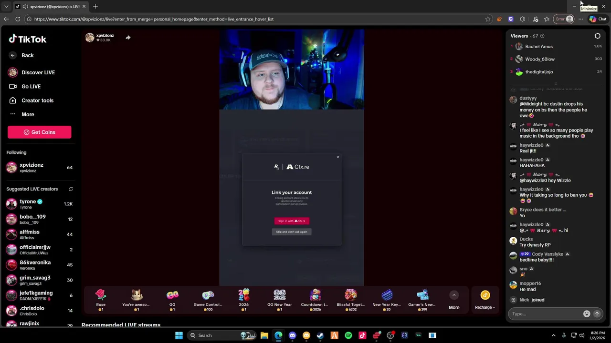Send the Game Controller gift
Screen dimensions: 611x343
click(208, 300)
